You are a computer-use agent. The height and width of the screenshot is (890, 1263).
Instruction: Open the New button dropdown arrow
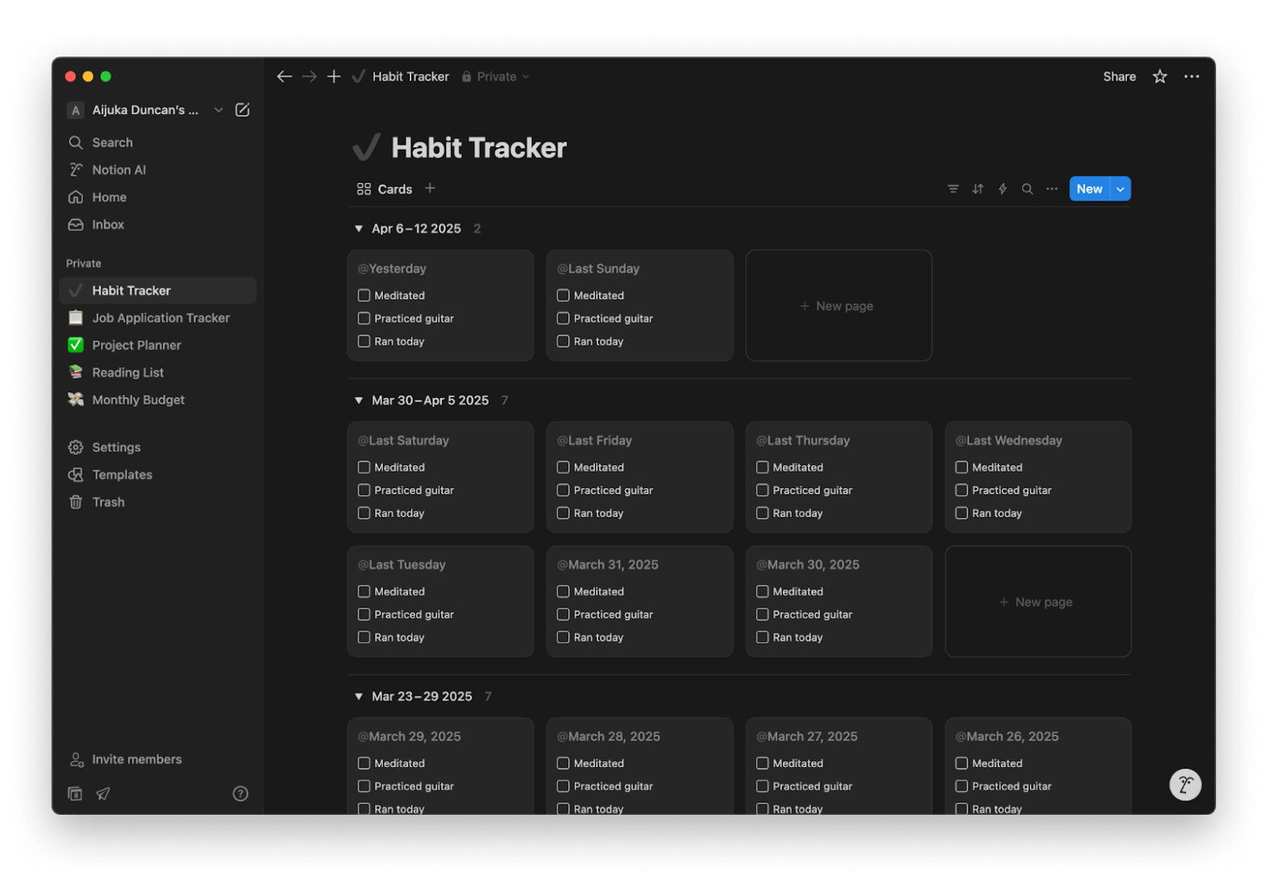tap(1121, 189)
